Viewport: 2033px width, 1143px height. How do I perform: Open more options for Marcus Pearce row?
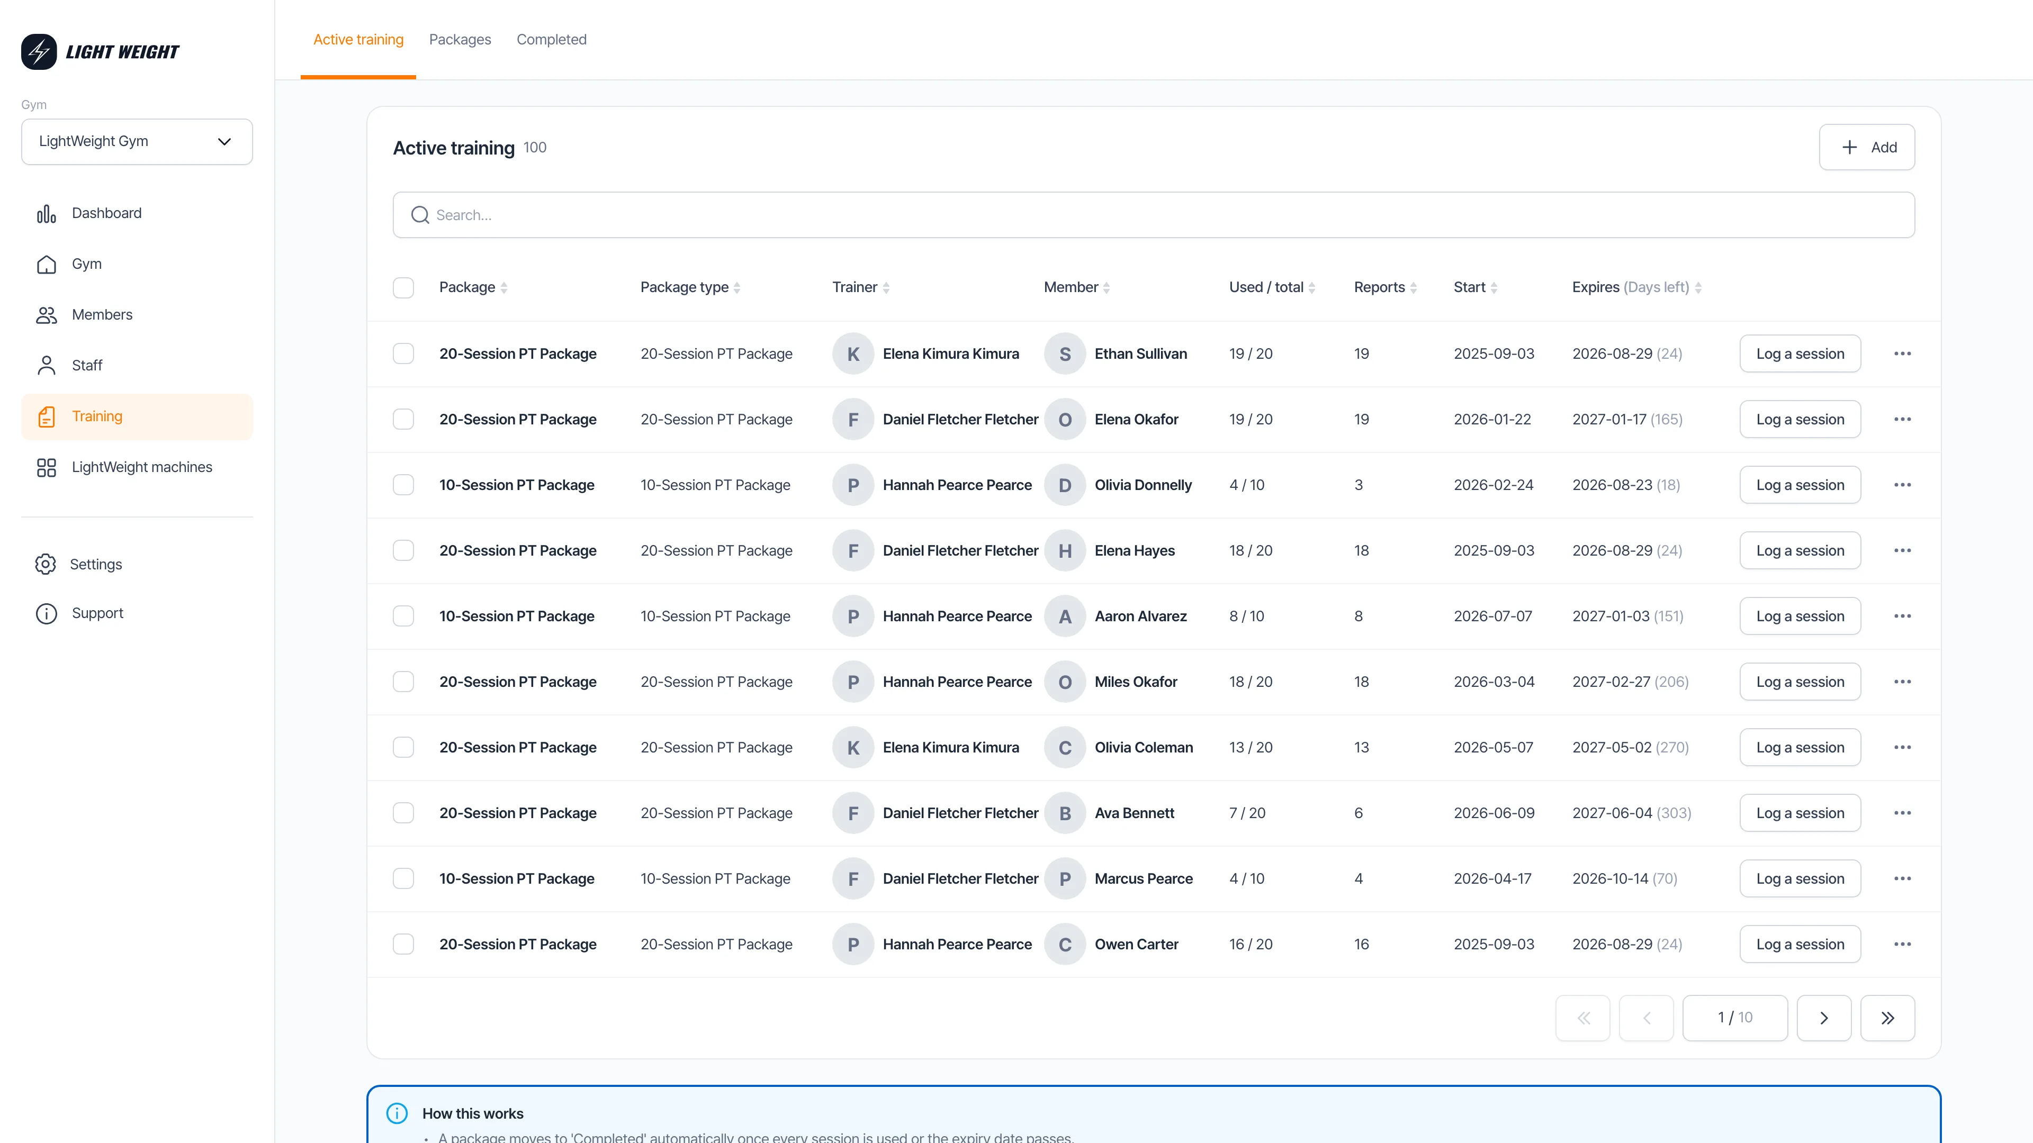(1903, 879)
